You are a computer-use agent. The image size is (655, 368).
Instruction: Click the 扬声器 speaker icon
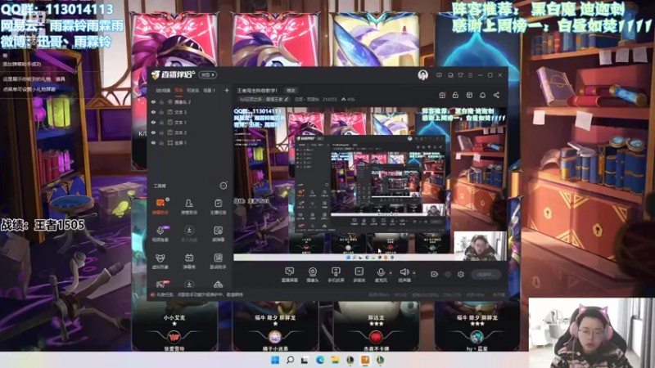[x=404, y=272]
